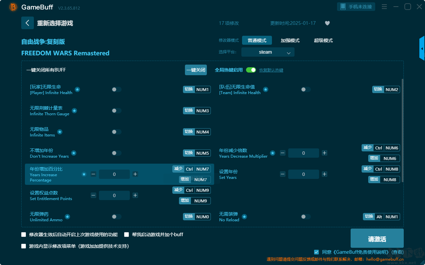Click the phone not connected button

[x=356, y=7]
